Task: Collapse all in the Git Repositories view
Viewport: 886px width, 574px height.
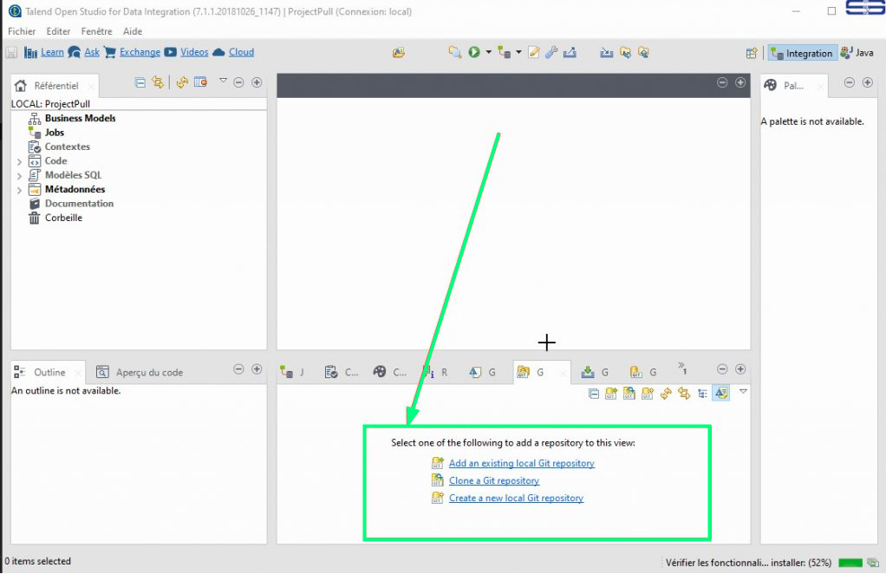Action: [594, 394]
